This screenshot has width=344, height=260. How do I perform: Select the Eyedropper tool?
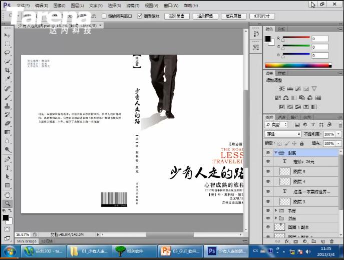[x=7, y=79]
